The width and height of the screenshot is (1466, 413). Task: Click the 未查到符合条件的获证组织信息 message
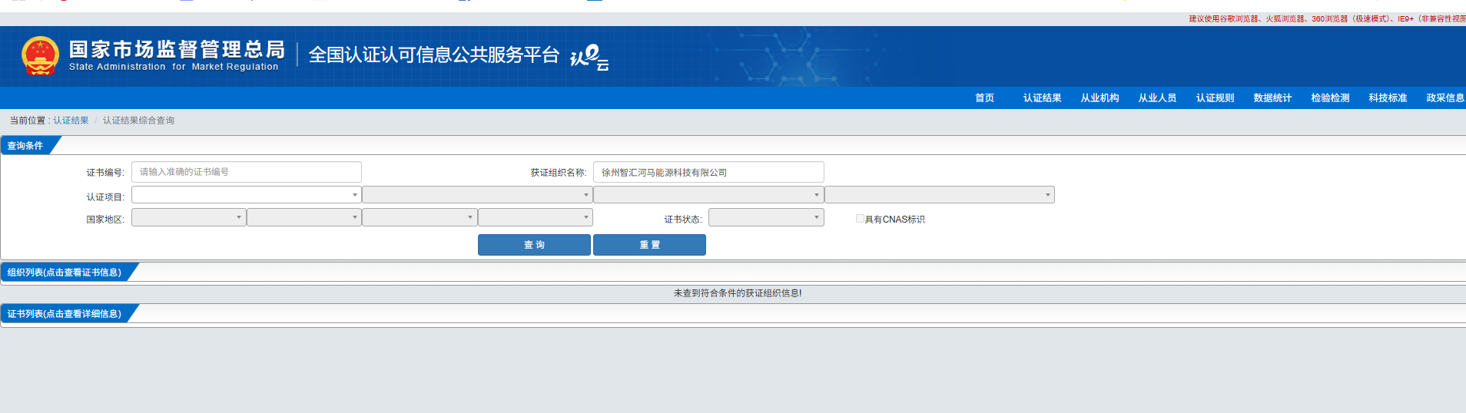(x=738, y=293)
